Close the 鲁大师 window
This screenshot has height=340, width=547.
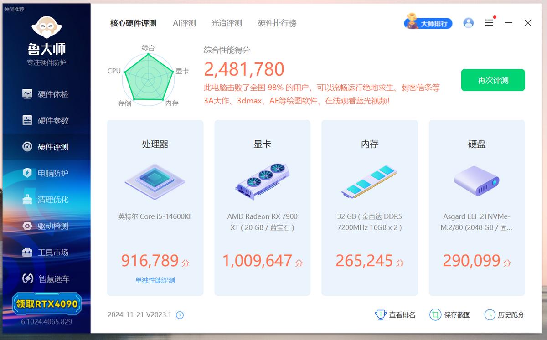[x=528, y=23]
